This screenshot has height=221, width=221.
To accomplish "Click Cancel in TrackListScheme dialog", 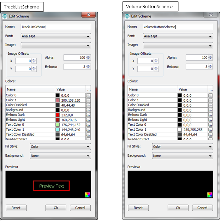I will 80,208.
